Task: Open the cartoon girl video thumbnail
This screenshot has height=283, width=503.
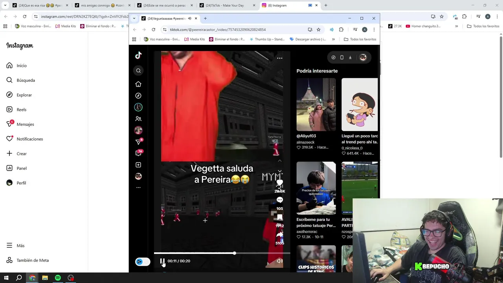Action: click(x=360, y=105)
